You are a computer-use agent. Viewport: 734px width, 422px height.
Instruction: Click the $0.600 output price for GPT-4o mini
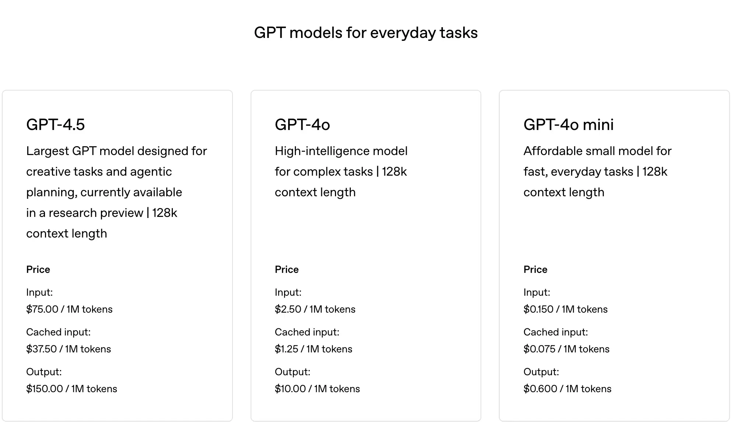click(567, 389)
